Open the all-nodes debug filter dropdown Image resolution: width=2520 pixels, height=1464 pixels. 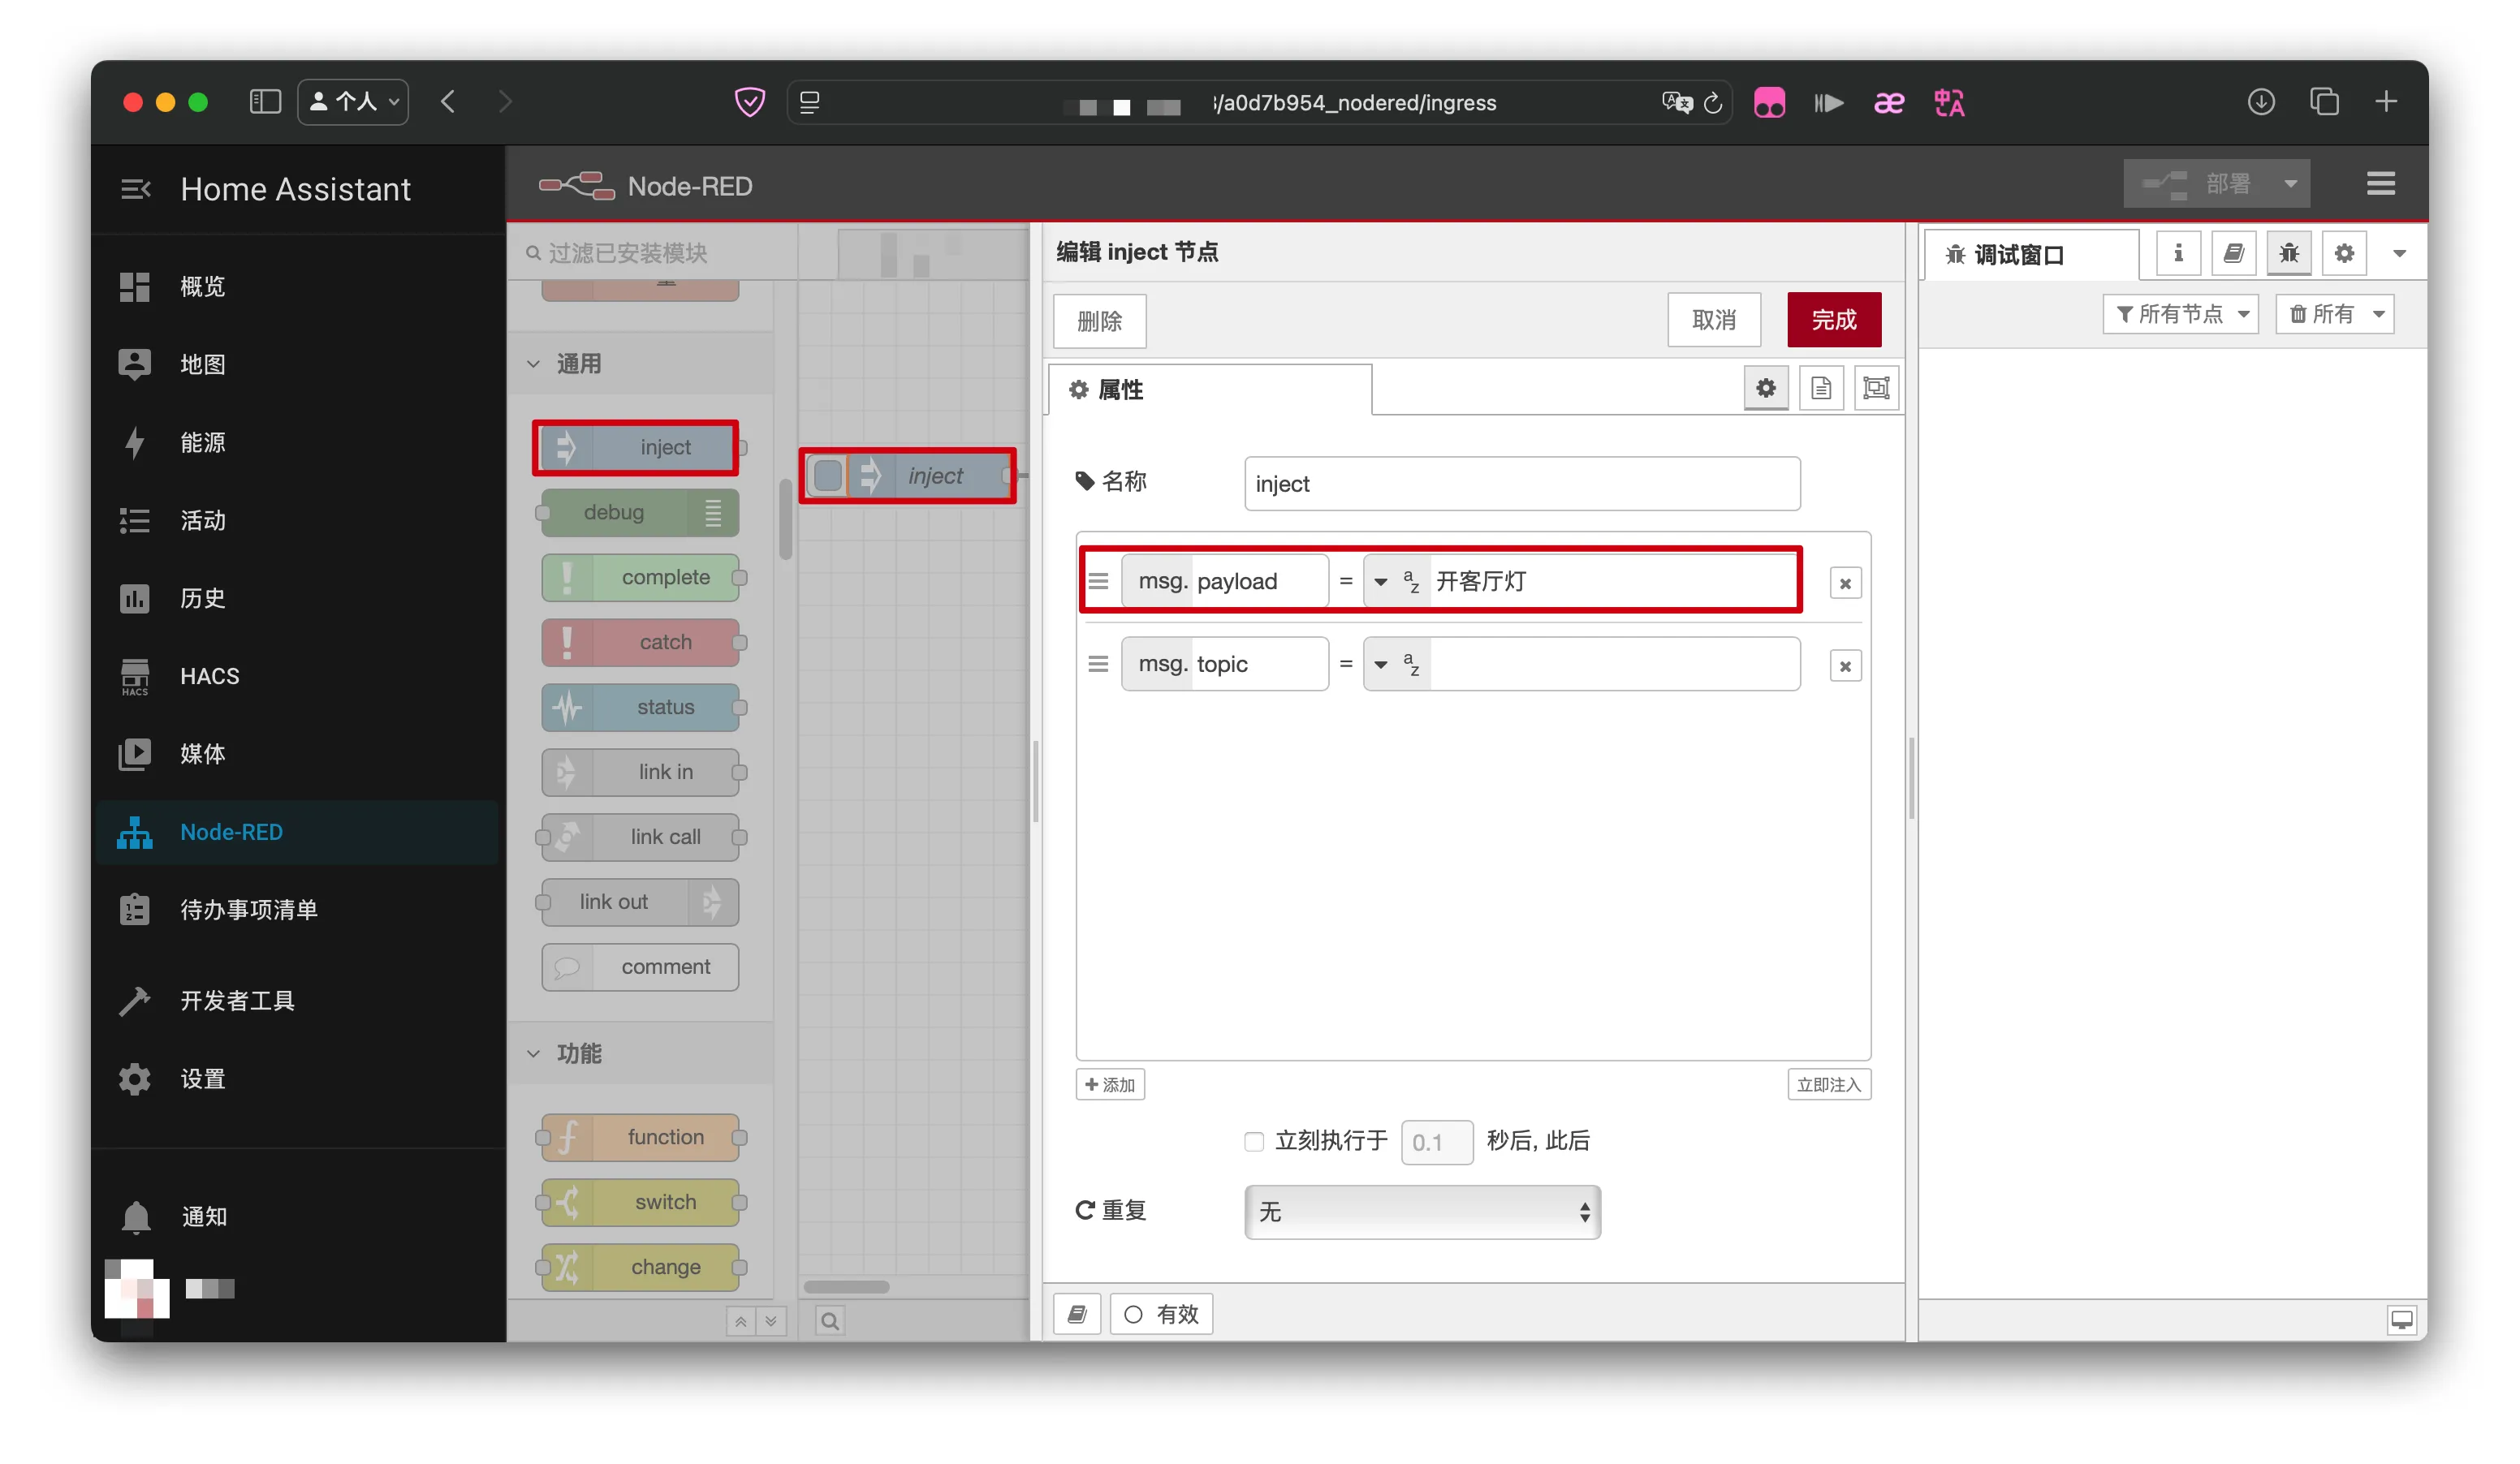2181,315
